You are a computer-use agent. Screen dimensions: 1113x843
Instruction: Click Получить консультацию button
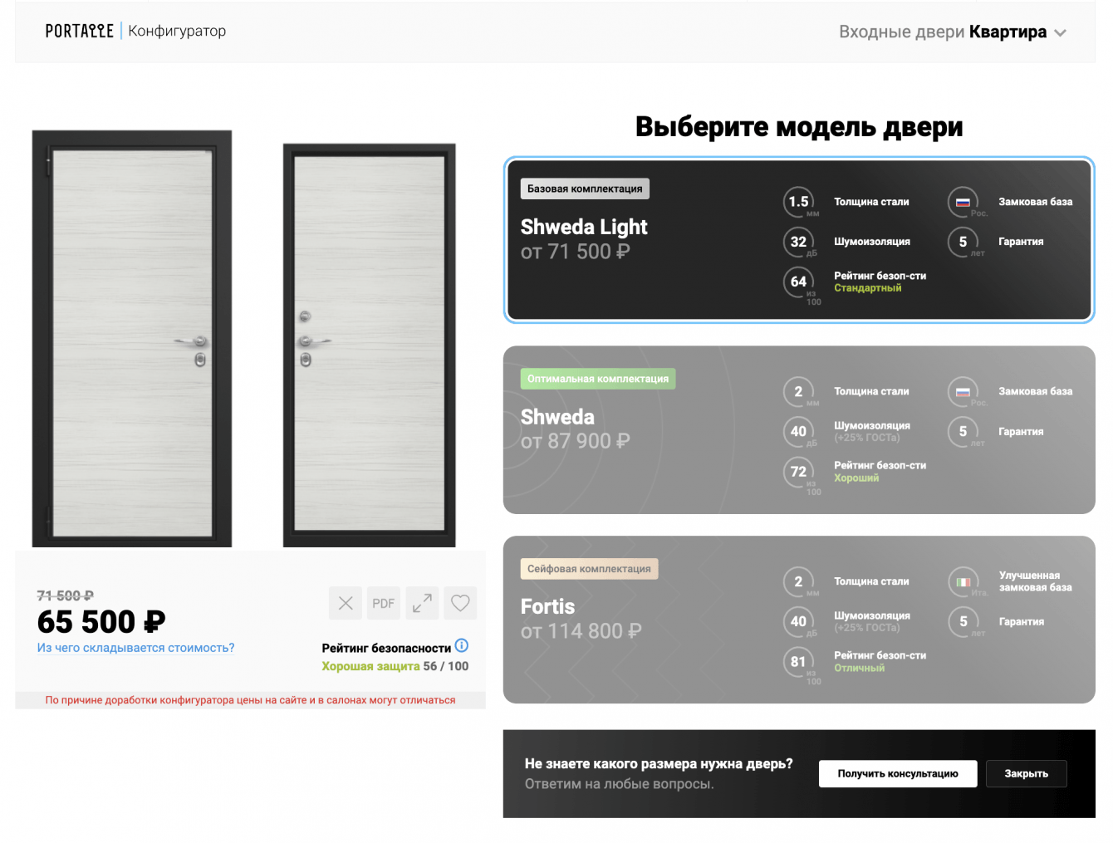[898, 773]
